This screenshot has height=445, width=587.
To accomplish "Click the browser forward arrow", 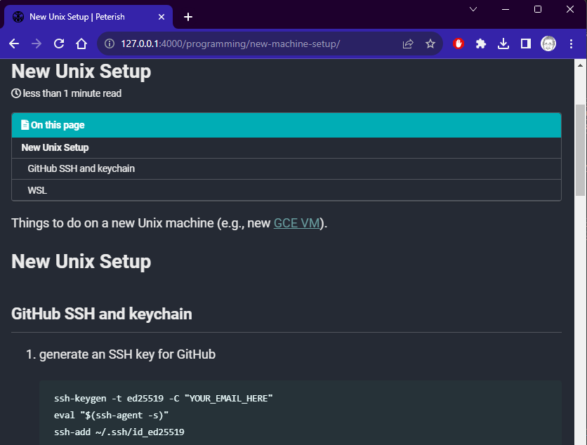I will pyautogui.click(x=37, y=44).
